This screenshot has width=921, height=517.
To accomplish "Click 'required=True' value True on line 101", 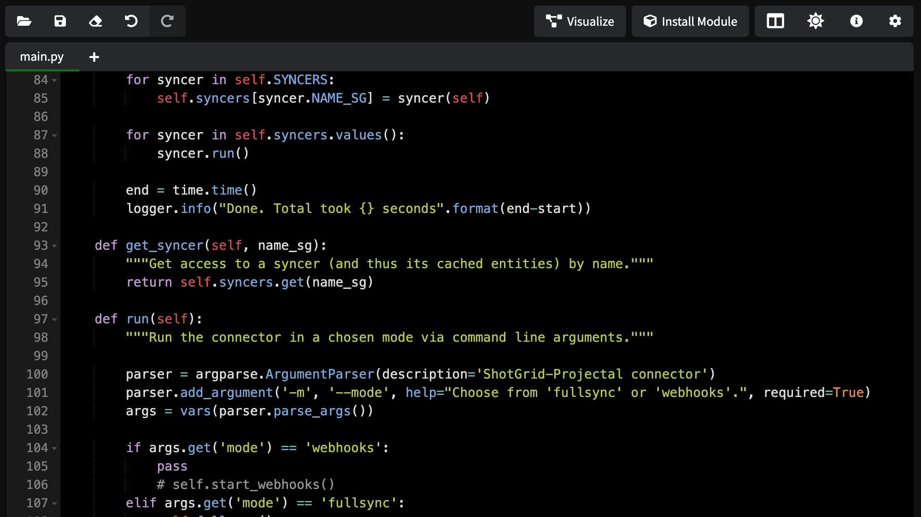I will click(x=848, y=393).
